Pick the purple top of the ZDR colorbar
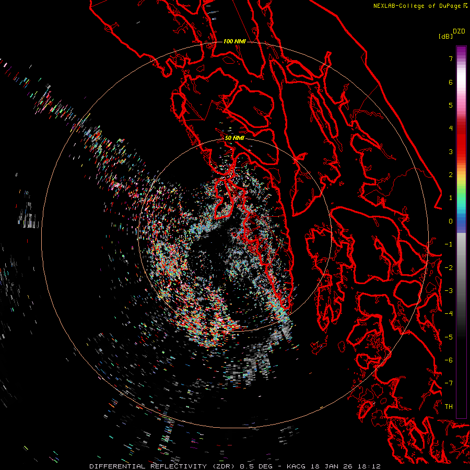This screenshot has width=470, height=470. (x=461, y=50)
